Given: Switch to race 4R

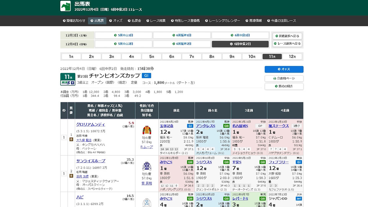Looking at the screenshot, I should [x=131, y=57].
